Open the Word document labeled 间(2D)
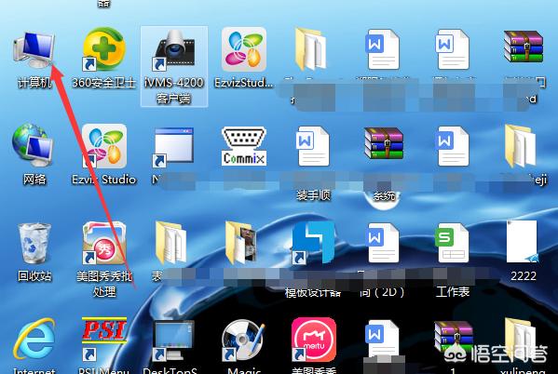The height and width of the screenshot is (374, 558). [x=382, y=243]
